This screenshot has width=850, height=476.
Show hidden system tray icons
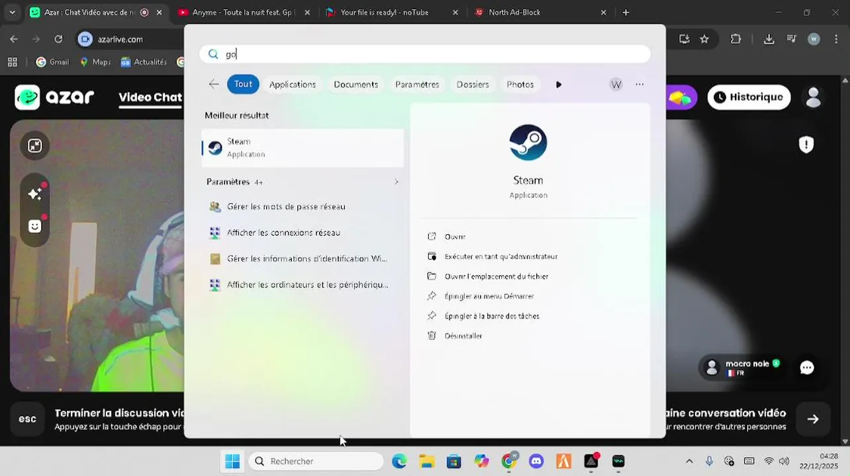tap(689, 461)
